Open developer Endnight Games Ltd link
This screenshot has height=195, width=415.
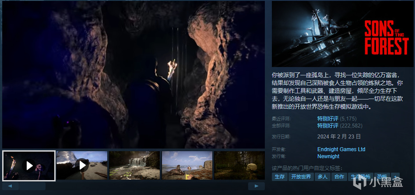341,149
